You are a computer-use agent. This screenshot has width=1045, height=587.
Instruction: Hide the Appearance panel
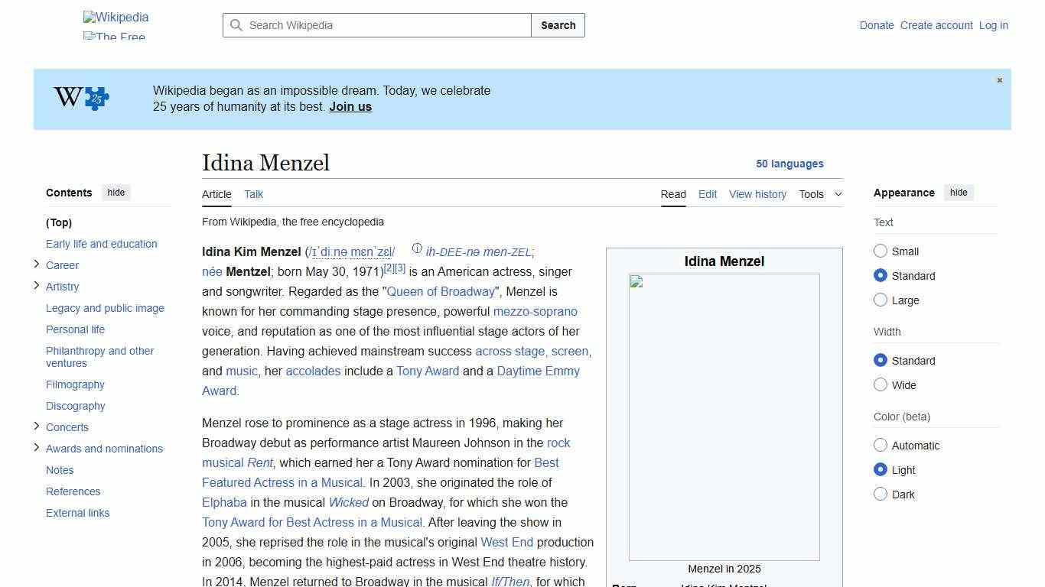[959, 192]
